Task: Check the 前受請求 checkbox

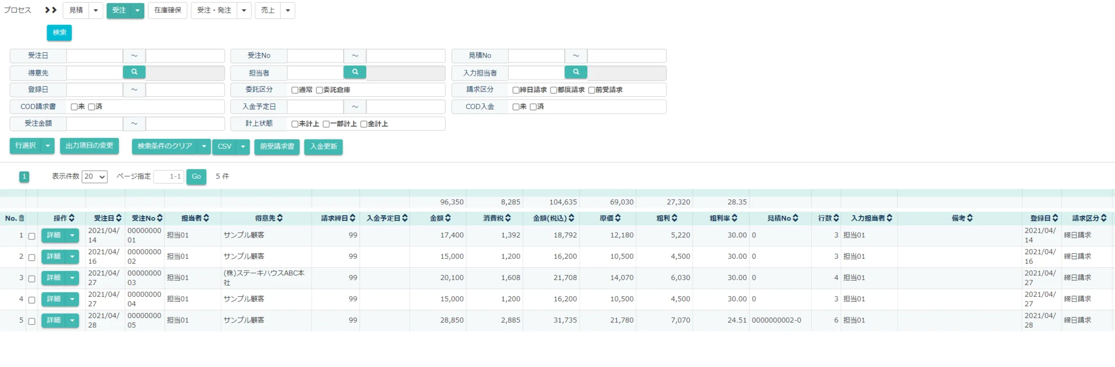Action: point(592,90)
